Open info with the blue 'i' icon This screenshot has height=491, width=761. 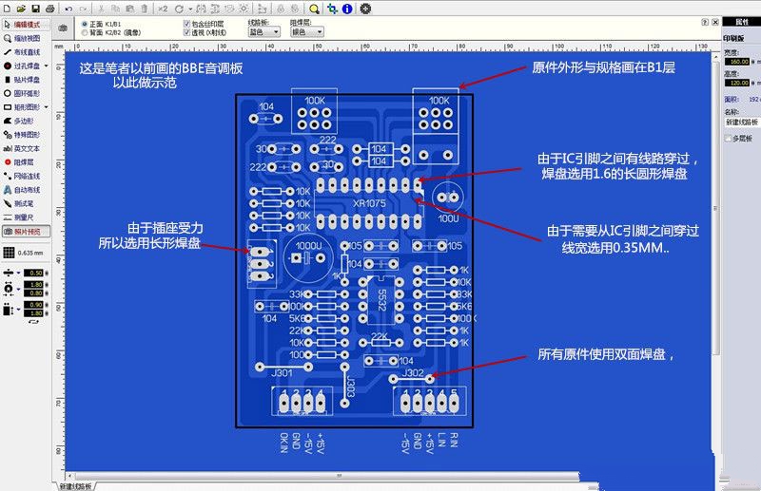pyautogui.click(x=347, y=9)
